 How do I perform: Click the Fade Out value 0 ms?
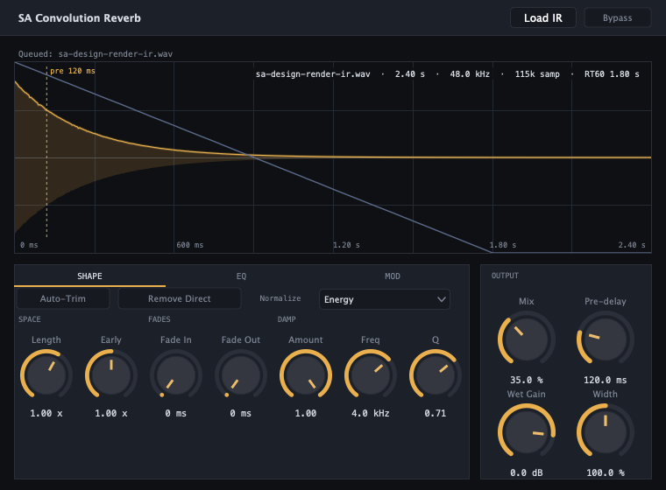coord(241,413)
